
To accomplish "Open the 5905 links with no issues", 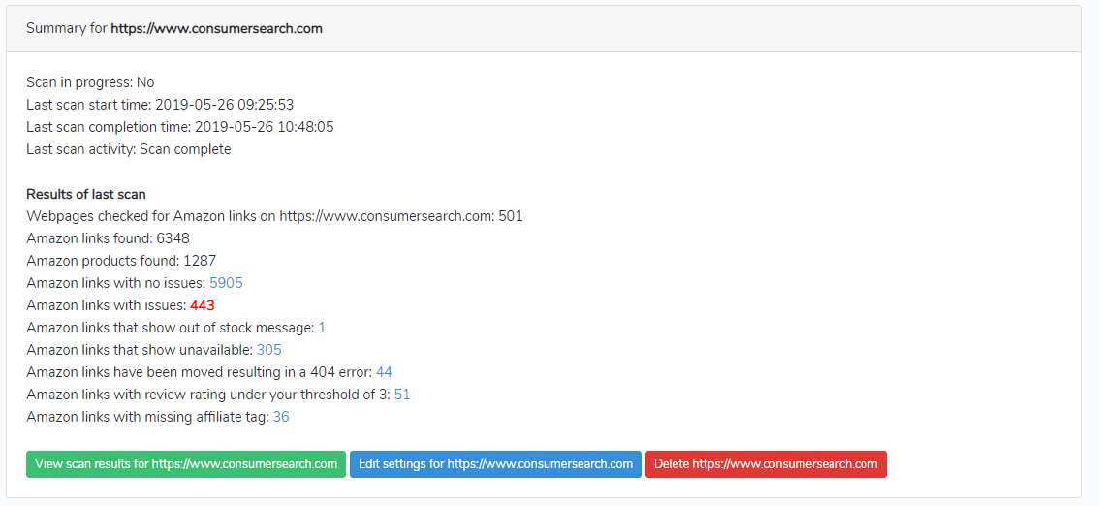I will (x=226, y=283).
